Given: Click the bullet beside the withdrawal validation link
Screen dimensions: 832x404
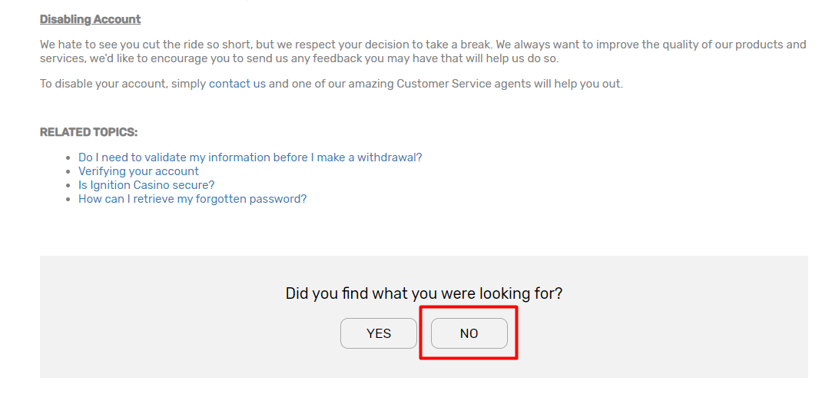Looking at the screenshot, I should 69,158.
